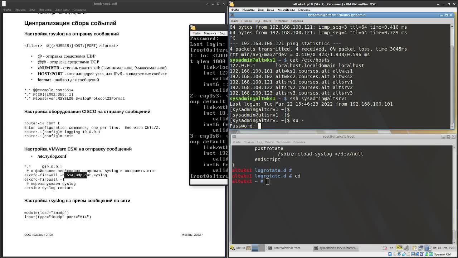Open Правка menu in sysadmin@altsrv1 terminal

(x=246, y=21)
